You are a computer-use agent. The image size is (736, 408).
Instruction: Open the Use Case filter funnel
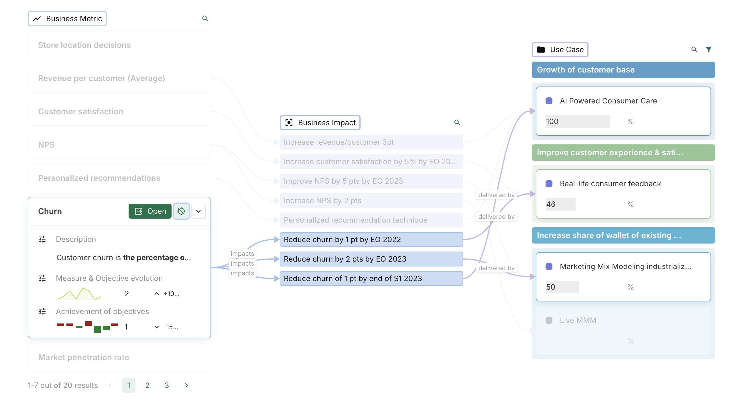(709, 50)
